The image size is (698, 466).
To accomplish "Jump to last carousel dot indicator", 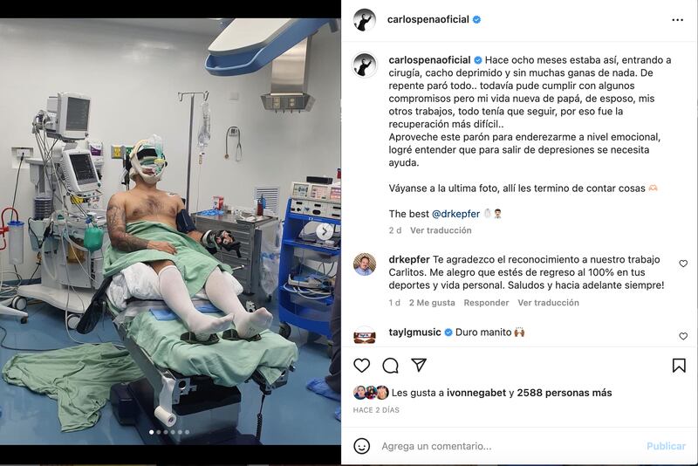I will [187, 432].
